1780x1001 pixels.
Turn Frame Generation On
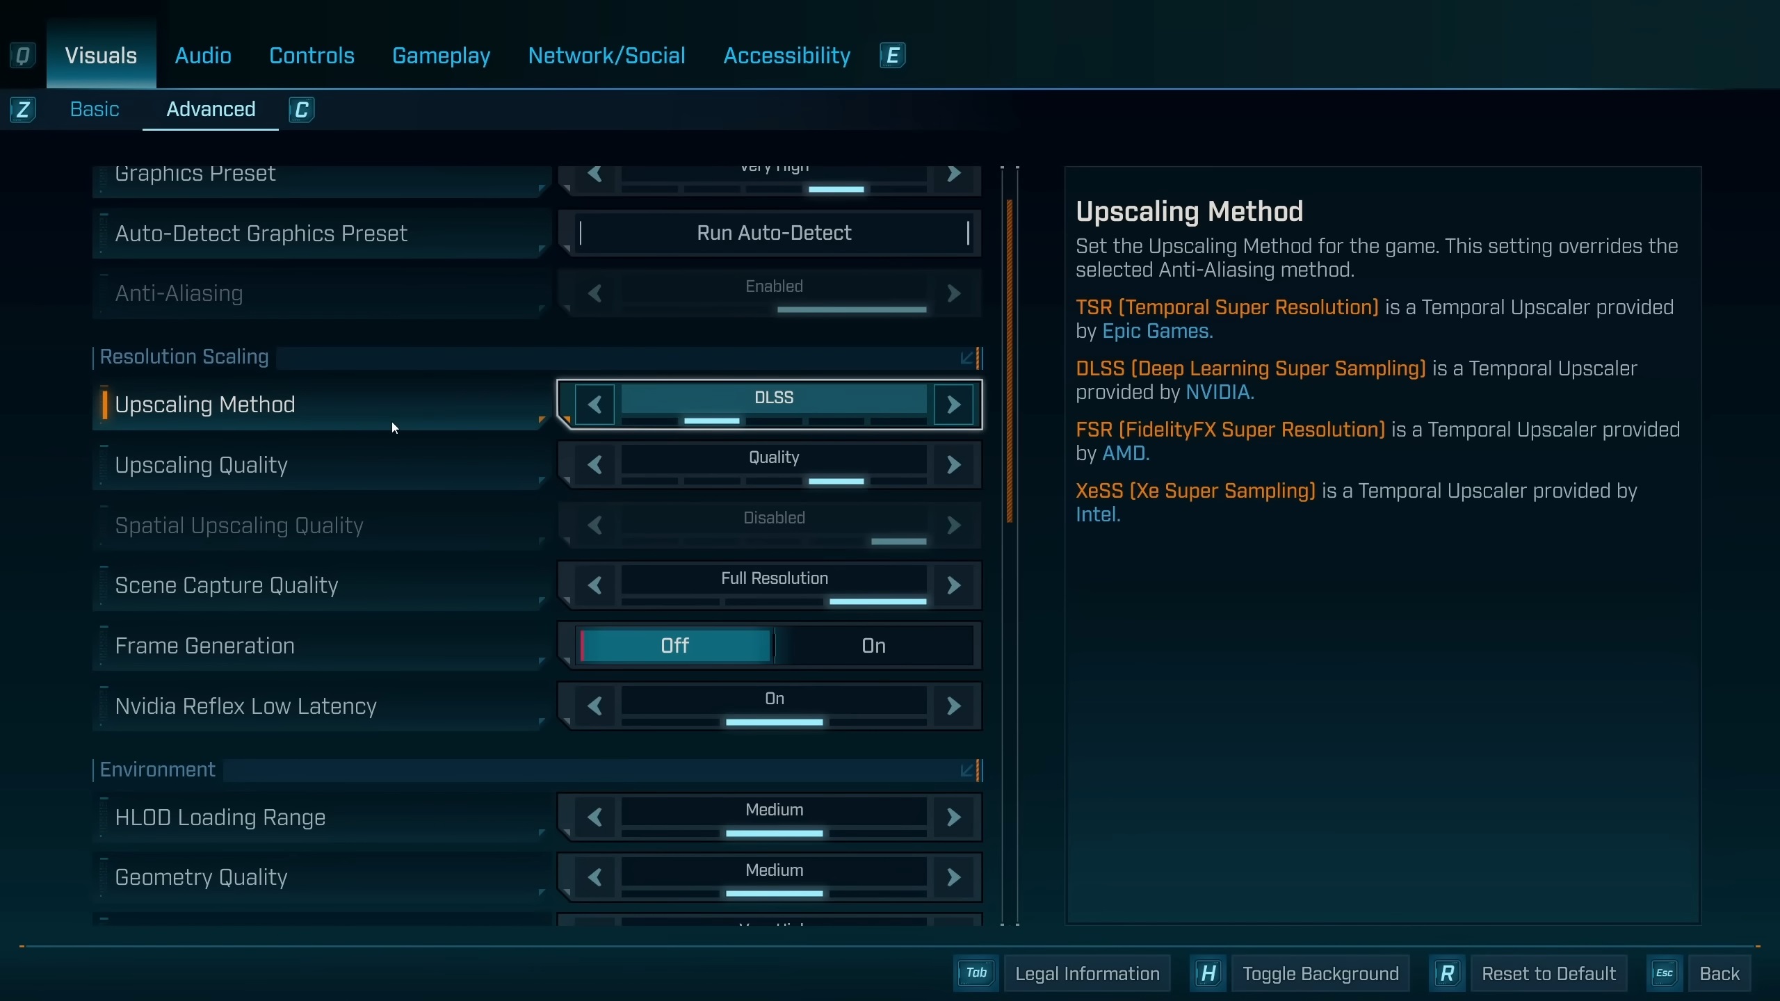point(873,645)
